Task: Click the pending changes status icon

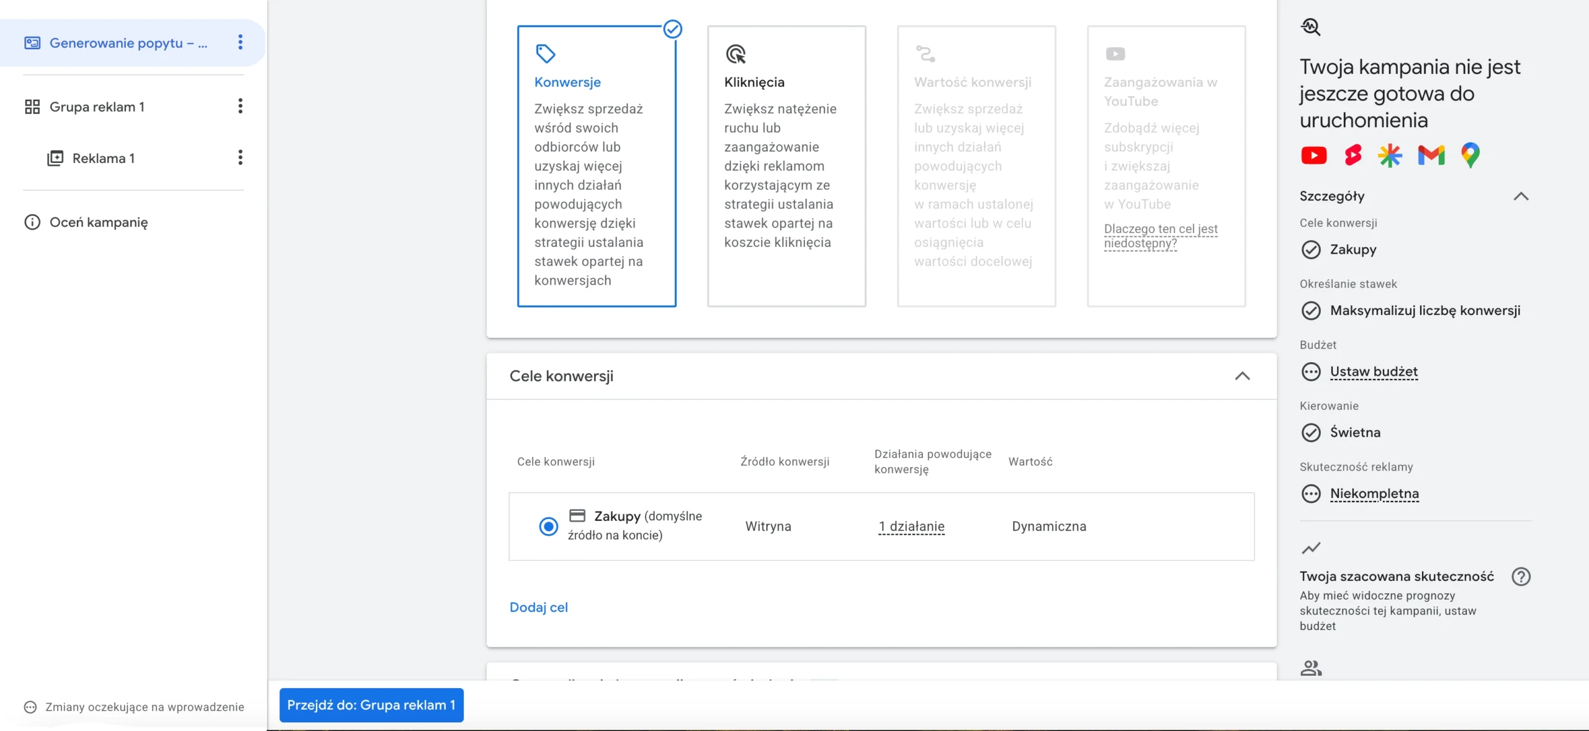Action: point(30,707)
